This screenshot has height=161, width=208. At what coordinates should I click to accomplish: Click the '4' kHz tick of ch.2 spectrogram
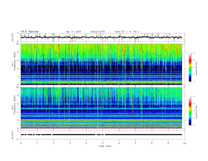(x=18, y=112)
